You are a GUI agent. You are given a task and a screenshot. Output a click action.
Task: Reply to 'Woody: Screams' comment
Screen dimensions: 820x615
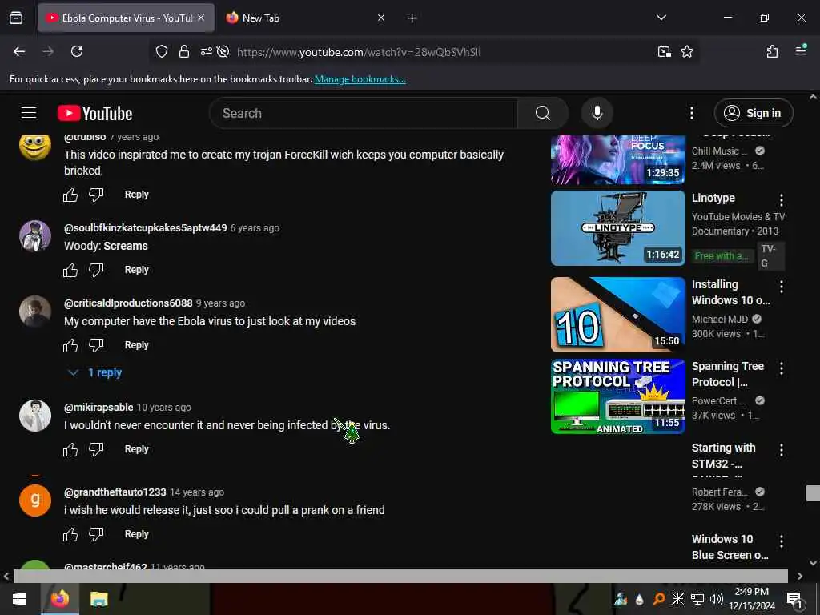(x=136, y=270)
